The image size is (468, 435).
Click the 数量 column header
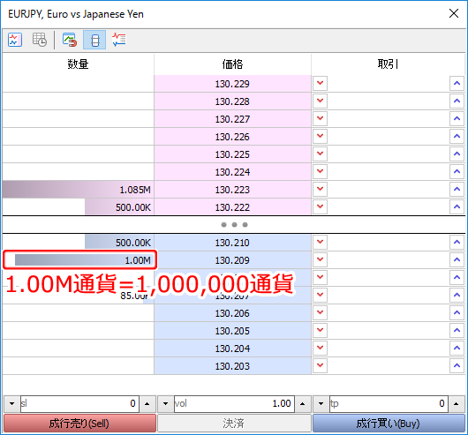pos(79,64)
